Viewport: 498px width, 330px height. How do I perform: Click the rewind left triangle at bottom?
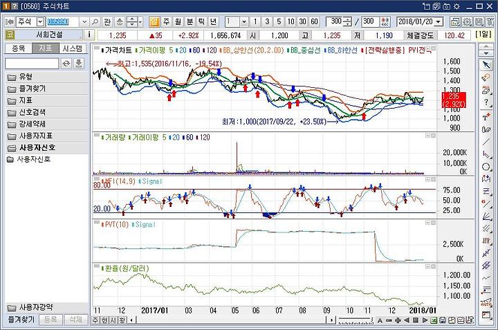point(407,320)
